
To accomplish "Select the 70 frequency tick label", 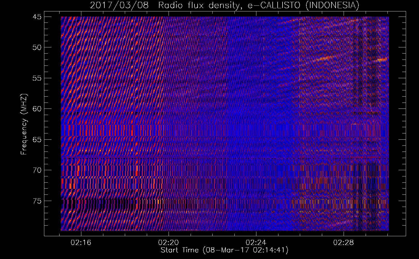I will pyautogui.click(x=37, y=170).
